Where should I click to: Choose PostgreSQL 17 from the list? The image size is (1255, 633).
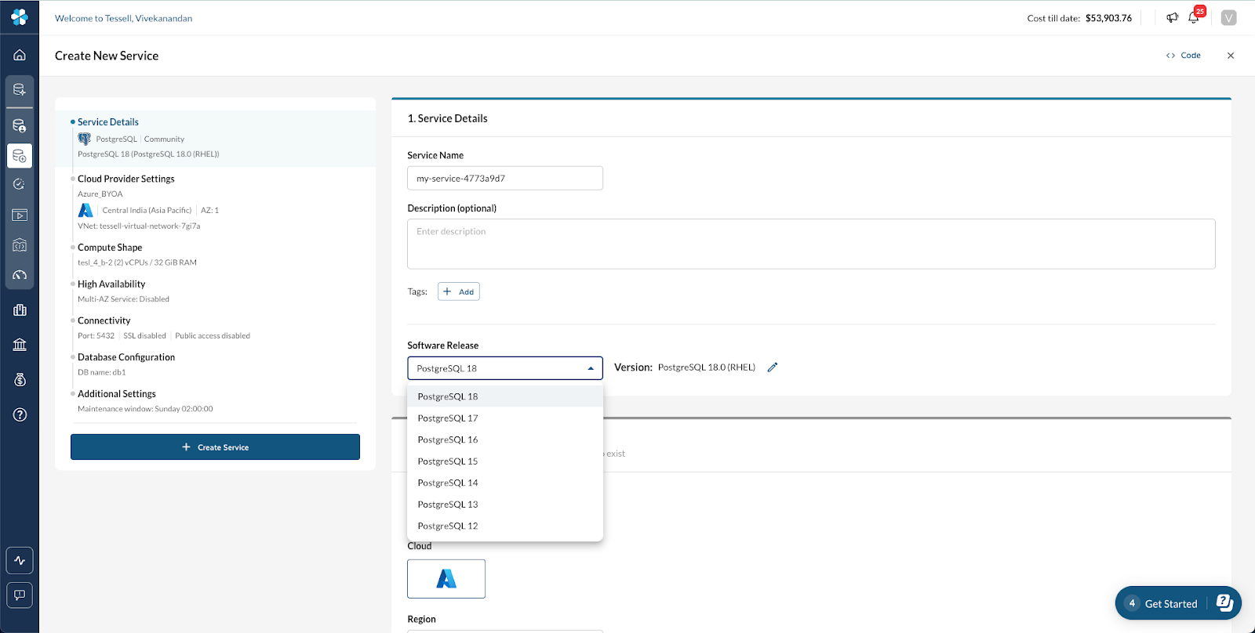(505, 418)
